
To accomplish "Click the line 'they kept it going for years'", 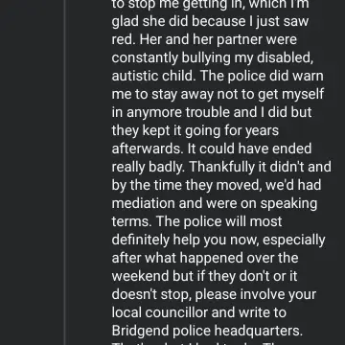I will pos(195,130).
